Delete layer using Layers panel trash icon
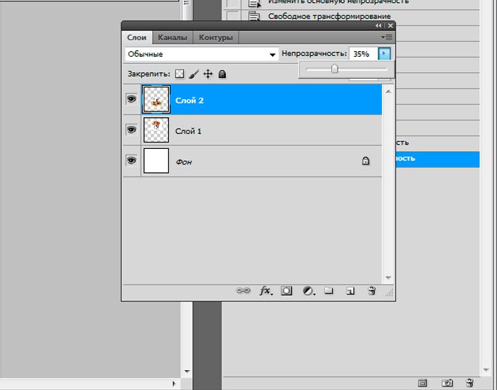This screenshot has width=497, height=390. pyautogui.click(x=371, y=291)
